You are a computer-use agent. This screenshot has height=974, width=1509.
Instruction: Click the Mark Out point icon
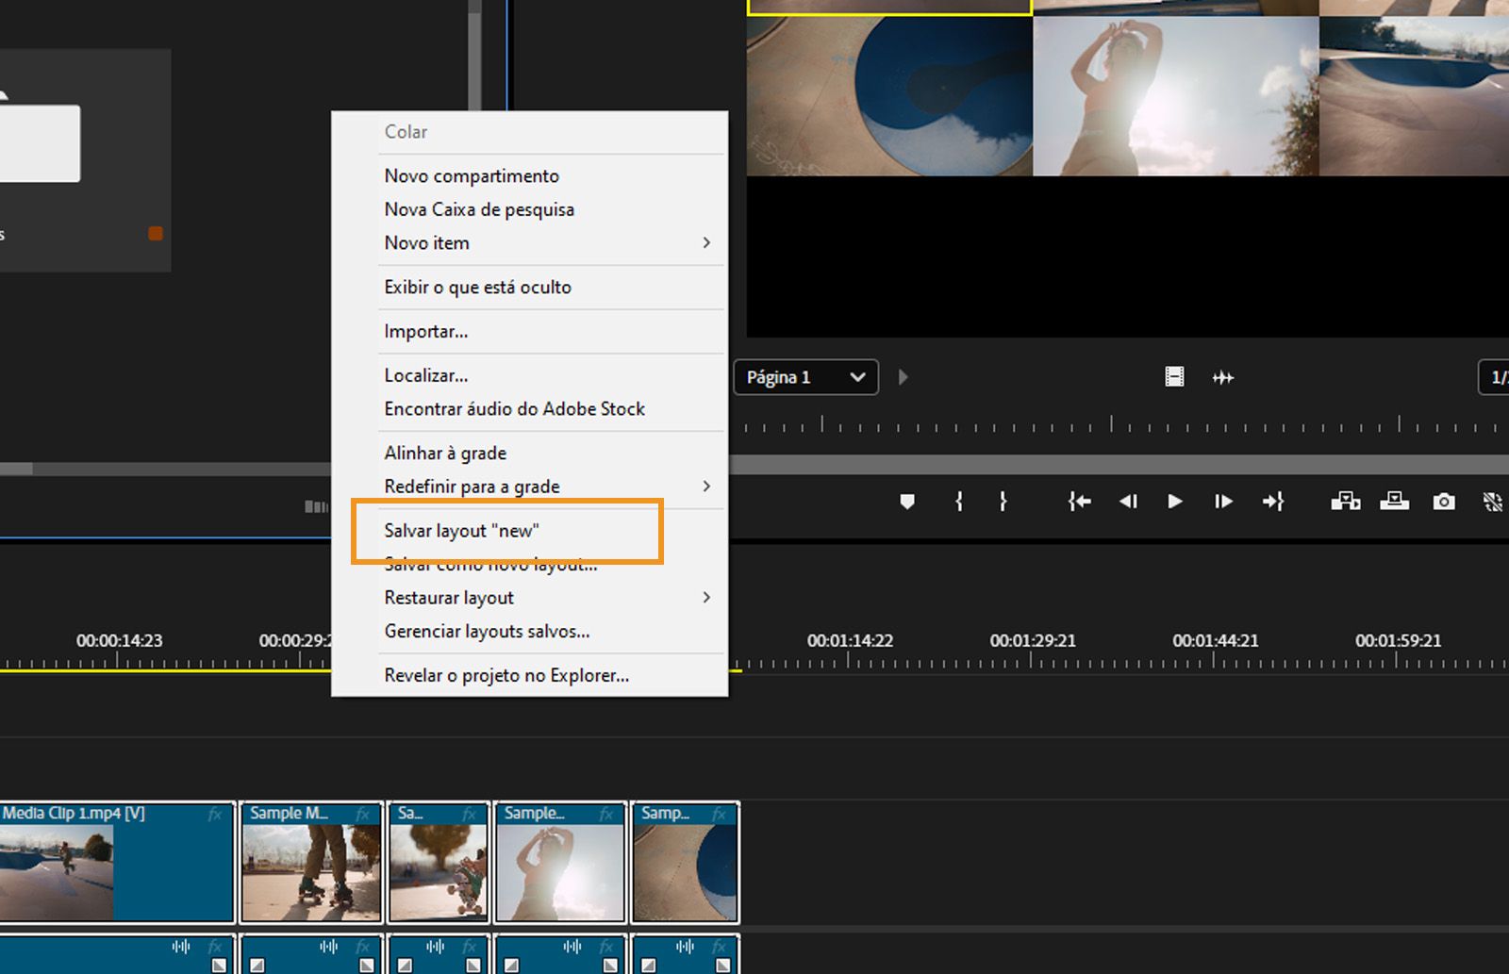click(x=1003, y=502)
